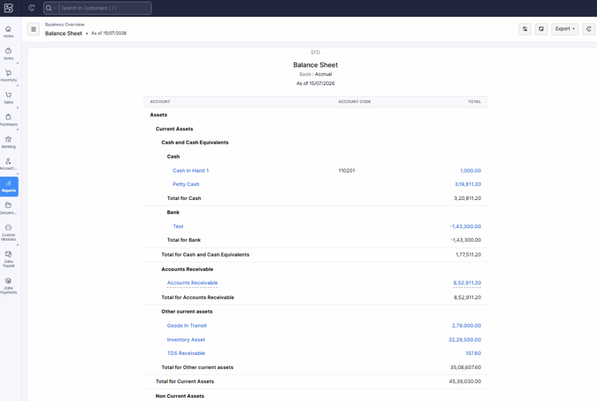Open Purchases module in sidebar

pos(8,120)
